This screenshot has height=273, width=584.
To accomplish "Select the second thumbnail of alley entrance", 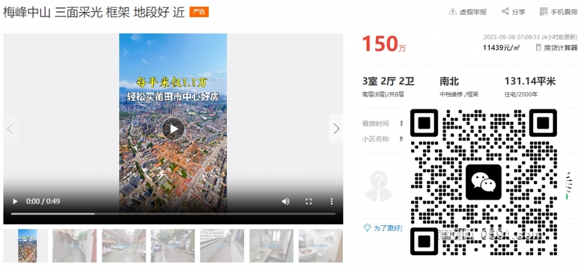I will point(75,246).
